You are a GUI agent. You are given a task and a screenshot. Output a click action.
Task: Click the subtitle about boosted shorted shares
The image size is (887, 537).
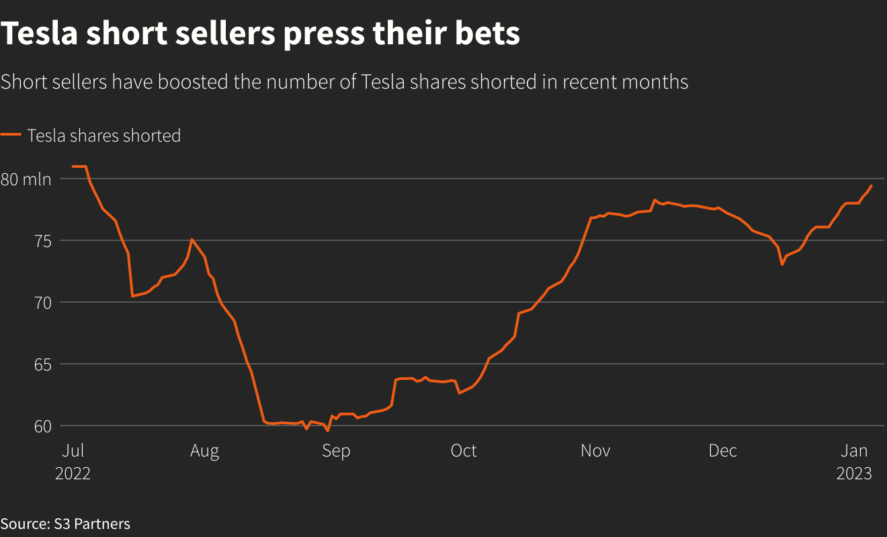tap(344, 82)
